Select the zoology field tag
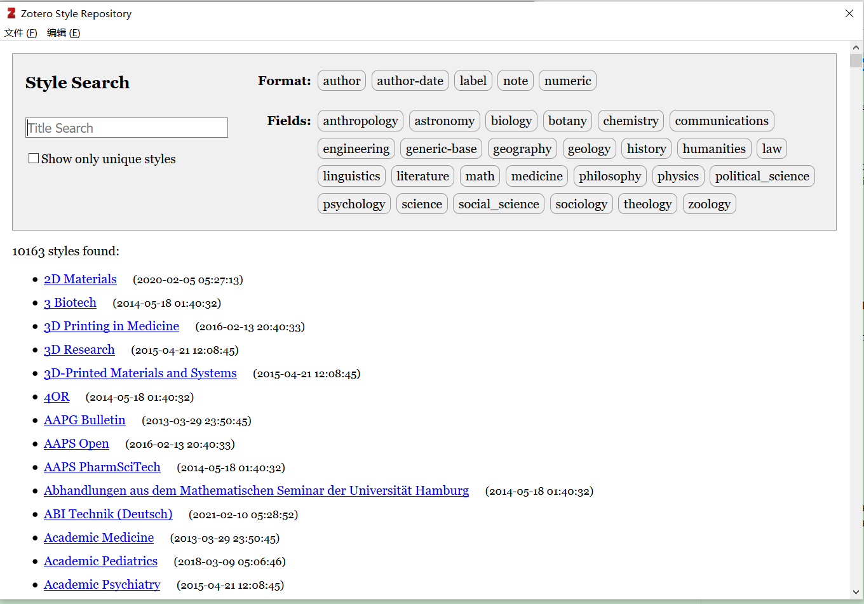Viewport: 864px width, 604px height. pos(709,204)
